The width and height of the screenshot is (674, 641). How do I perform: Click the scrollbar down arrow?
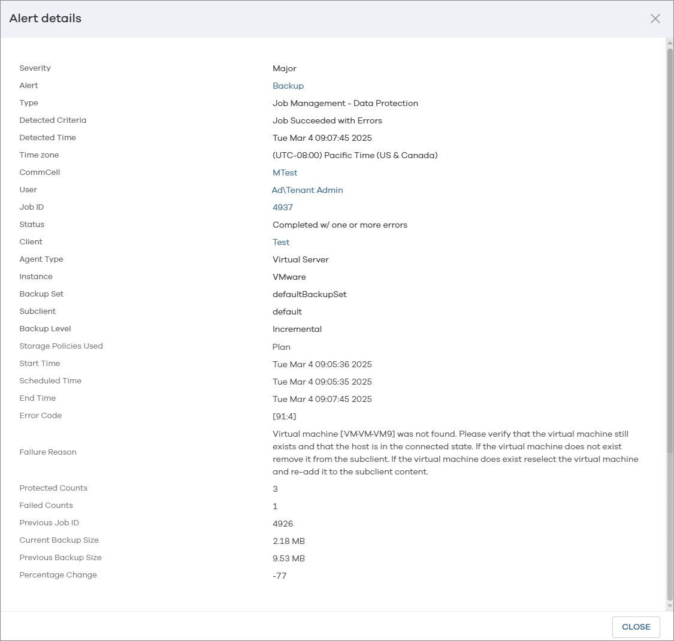click(x=670, y=606)
